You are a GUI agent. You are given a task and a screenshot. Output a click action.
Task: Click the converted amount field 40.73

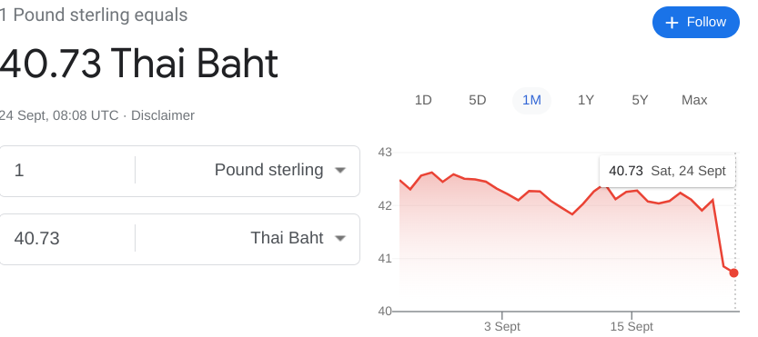[x=67, y=239]
